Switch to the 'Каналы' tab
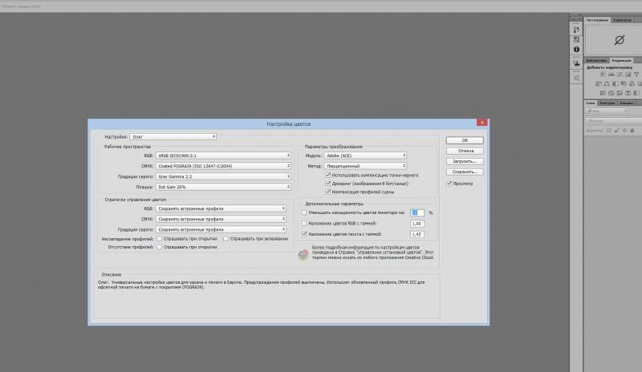 tap(627, 103)
